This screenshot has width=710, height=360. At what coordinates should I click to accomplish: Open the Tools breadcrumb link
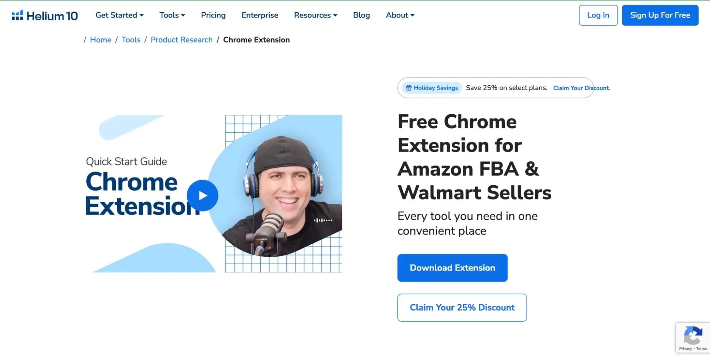click(x=131, y=40)
